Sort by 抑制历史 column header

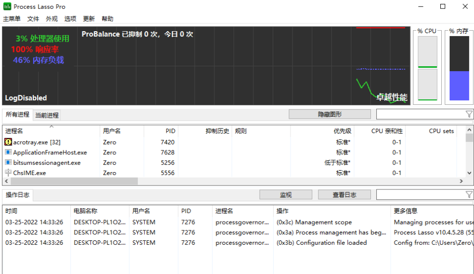click(205, 131)
